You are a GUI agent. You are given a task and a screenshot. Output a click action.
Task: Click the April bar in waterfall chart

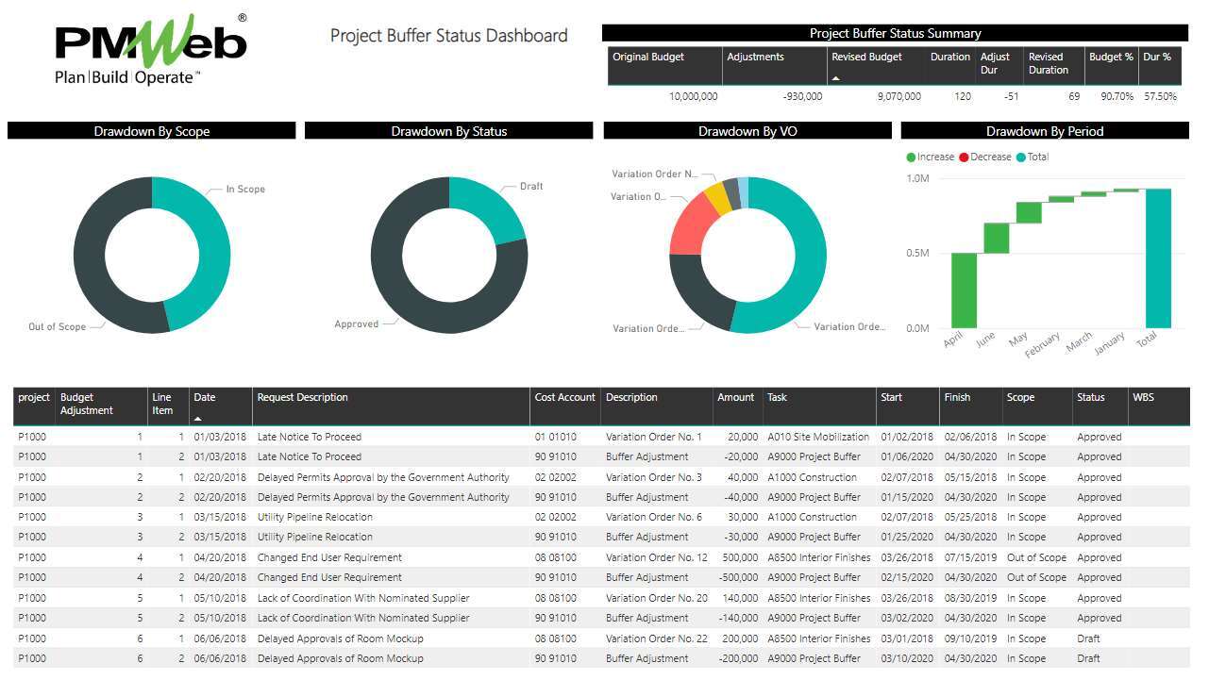(964, 290)
